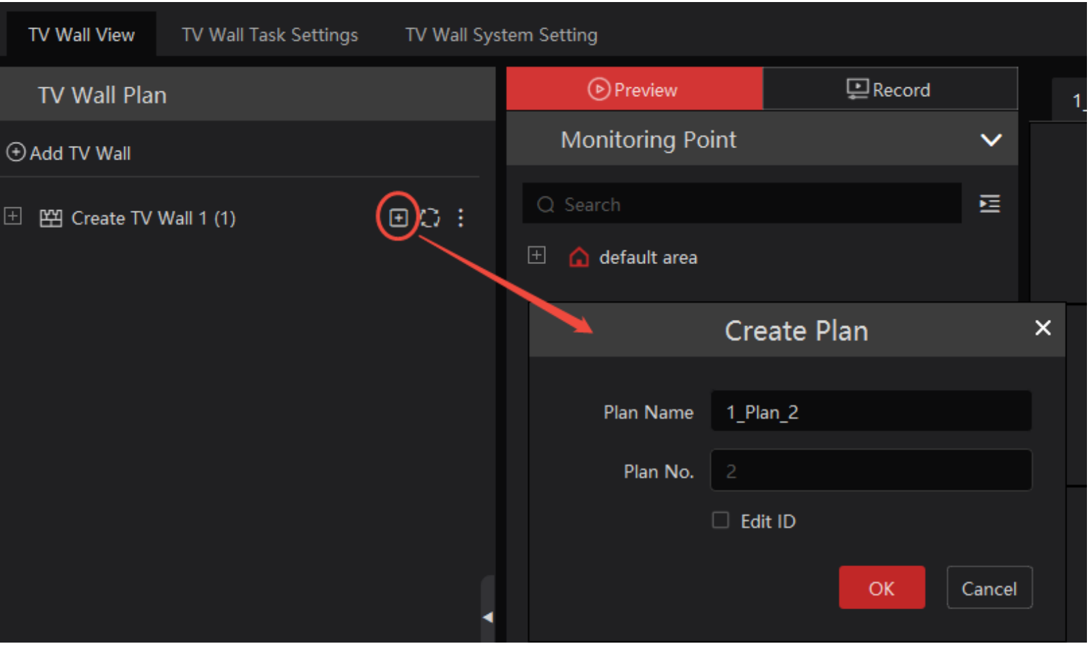This screenshot has width=1089, height=646.
Task: Expand the Create TV Wall 1 tree node
Action: tap(13, 216)
